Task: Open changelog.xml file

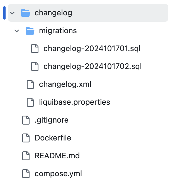Action: tap(65, 84)
